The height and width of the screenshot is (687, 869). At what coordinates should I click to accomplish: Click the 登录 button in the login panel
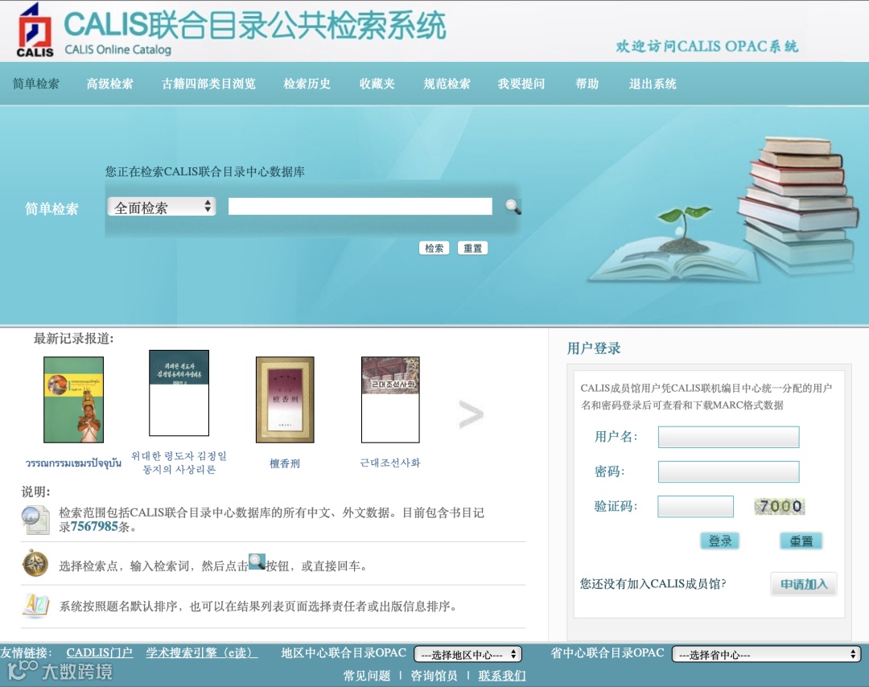click(720, 541)
